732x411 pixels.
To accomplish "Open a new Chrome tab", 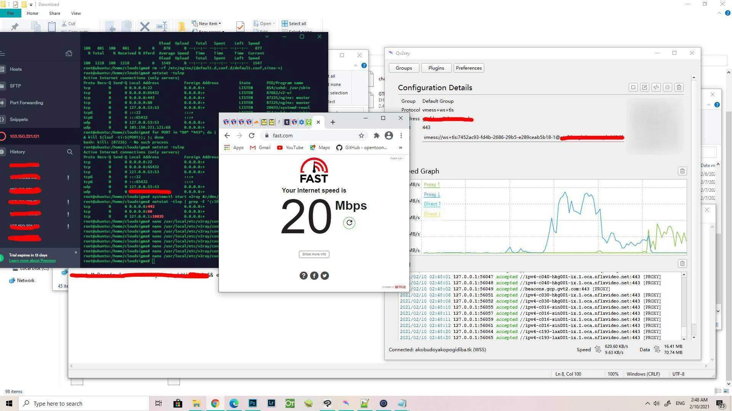I will (333, 122).
